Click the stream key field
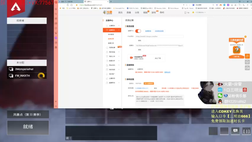 (159, 45)
